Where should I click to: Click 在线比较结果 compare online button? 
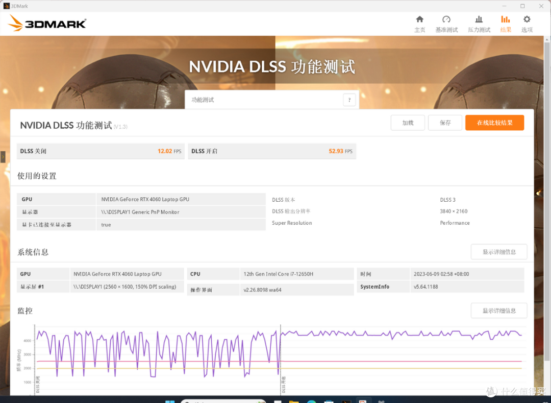[x=494, y=123]
